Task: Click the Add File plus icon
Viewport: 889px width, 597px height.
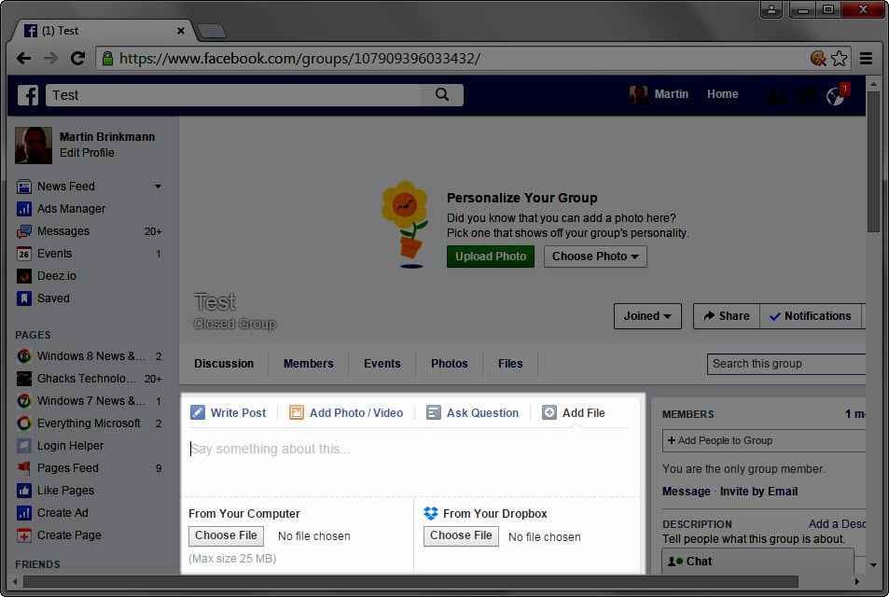Action: (549, 412)
